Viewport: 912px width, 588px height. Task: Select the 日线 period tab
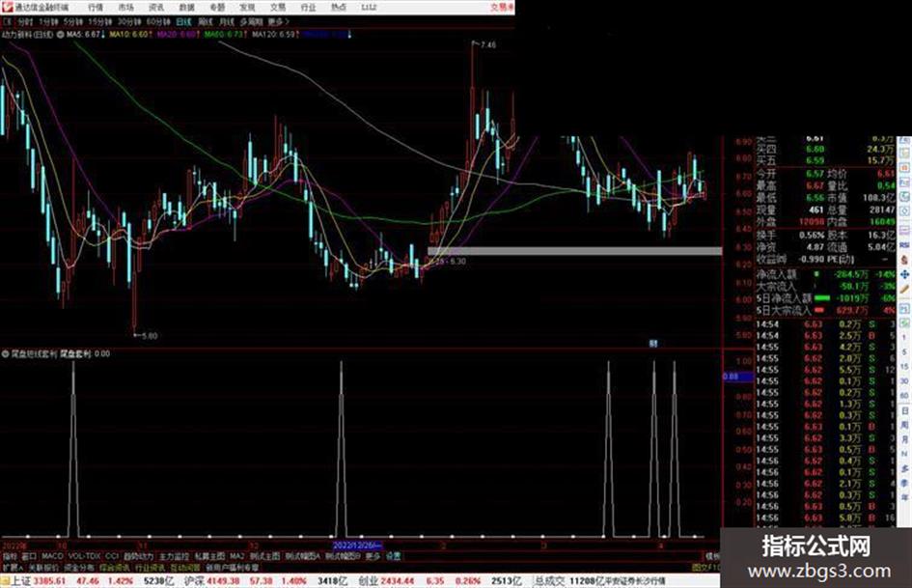[183, 21]
